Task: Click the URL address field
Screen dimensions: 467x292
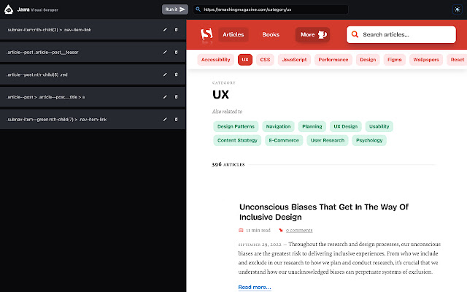Action: coord(271,9)
